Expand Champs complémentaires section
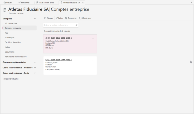Viewport: 194px width, 114px height. click(x=35, y=62)
